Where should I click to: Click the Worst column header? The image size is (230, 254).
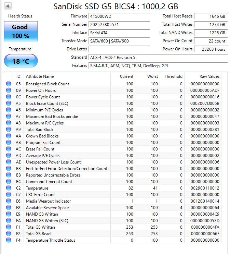point(147,76)
